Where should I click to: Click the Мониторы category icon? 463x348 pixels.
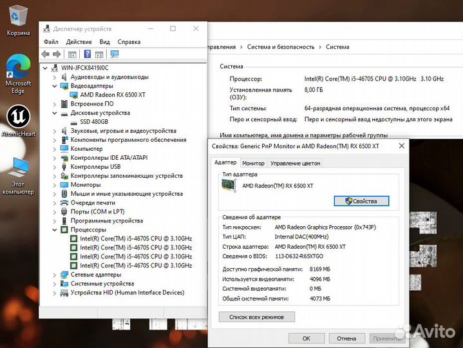coord(64,185)
